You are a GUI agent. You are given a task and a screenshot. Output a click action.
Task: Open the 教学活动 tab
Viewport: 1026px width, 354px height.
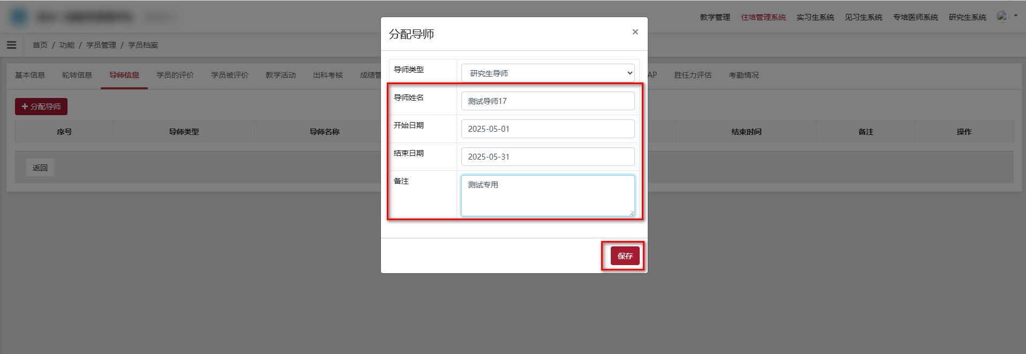[x=281, y=75]
